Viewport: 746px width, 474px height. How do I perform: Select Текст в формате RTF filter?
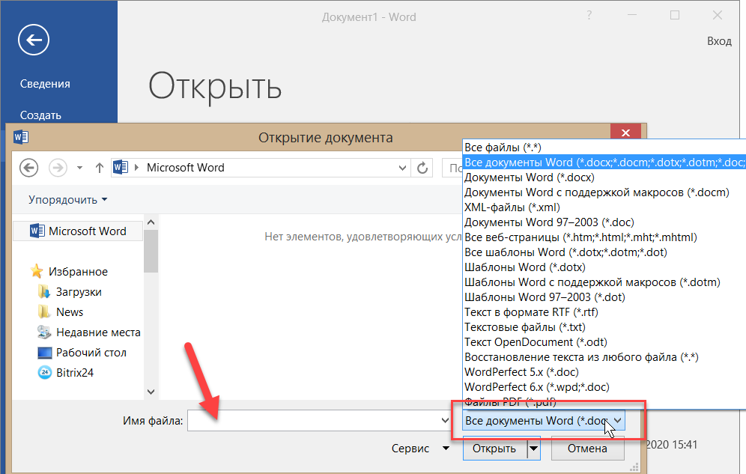(x=604, y=312)
